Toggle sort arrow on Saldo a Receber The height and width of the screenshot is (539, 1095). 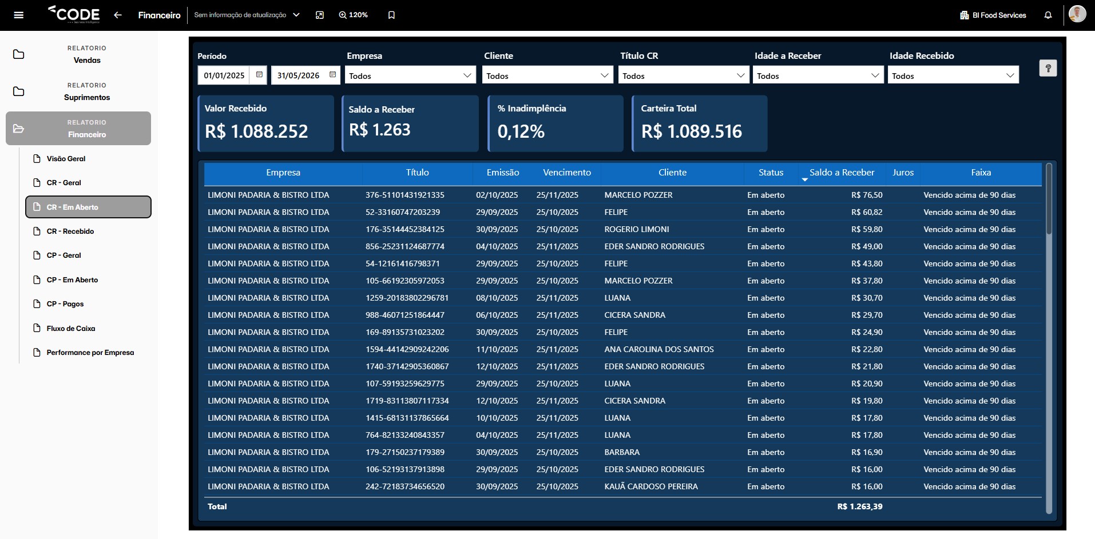(805, 179)
